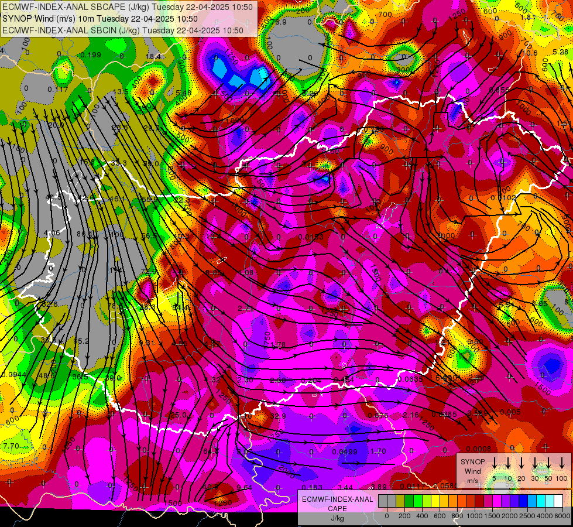
Task: Click the SYNOP Wind 10m header line
Action: tap(99, 19)
